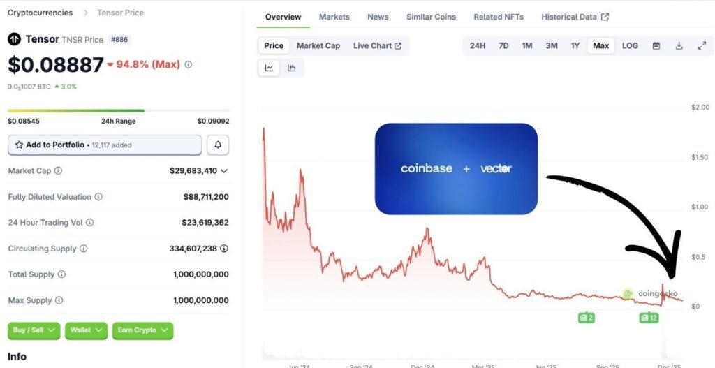Click Circulating Supply info icon
715x368 pixels.
pos(84,249)
